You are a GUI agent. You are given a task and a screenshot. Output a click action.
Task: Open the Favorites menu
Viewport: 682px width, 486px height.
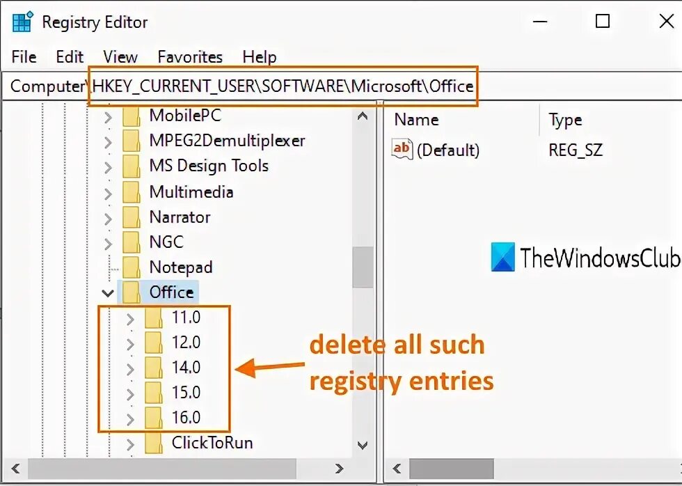click(189, 56)
